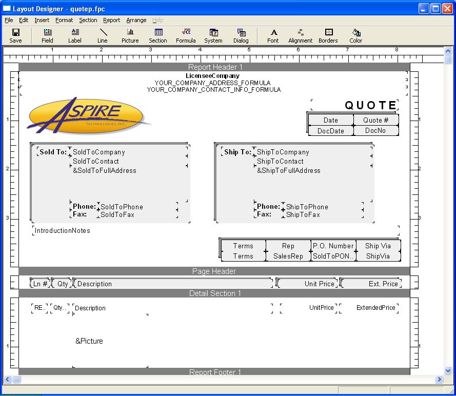456x396 pixels.
Task: Open the Font settings icon
Action: pyautogui.click(x=273, y=35)
